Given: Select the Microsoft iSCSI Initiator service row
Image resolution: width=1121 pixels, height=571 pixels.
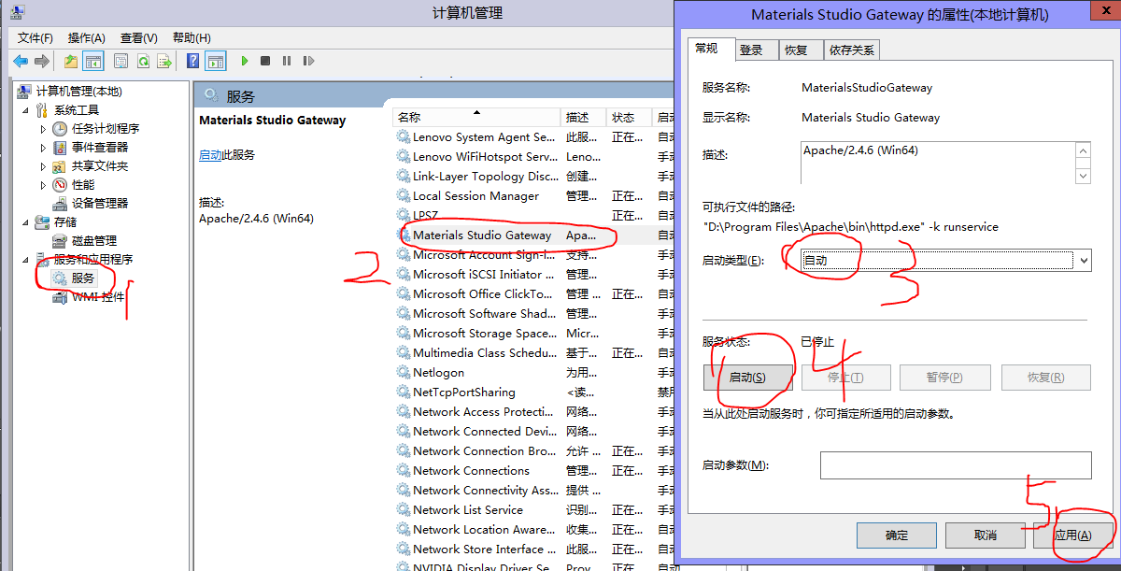Looking at the screenshot, I should point(532,275).
